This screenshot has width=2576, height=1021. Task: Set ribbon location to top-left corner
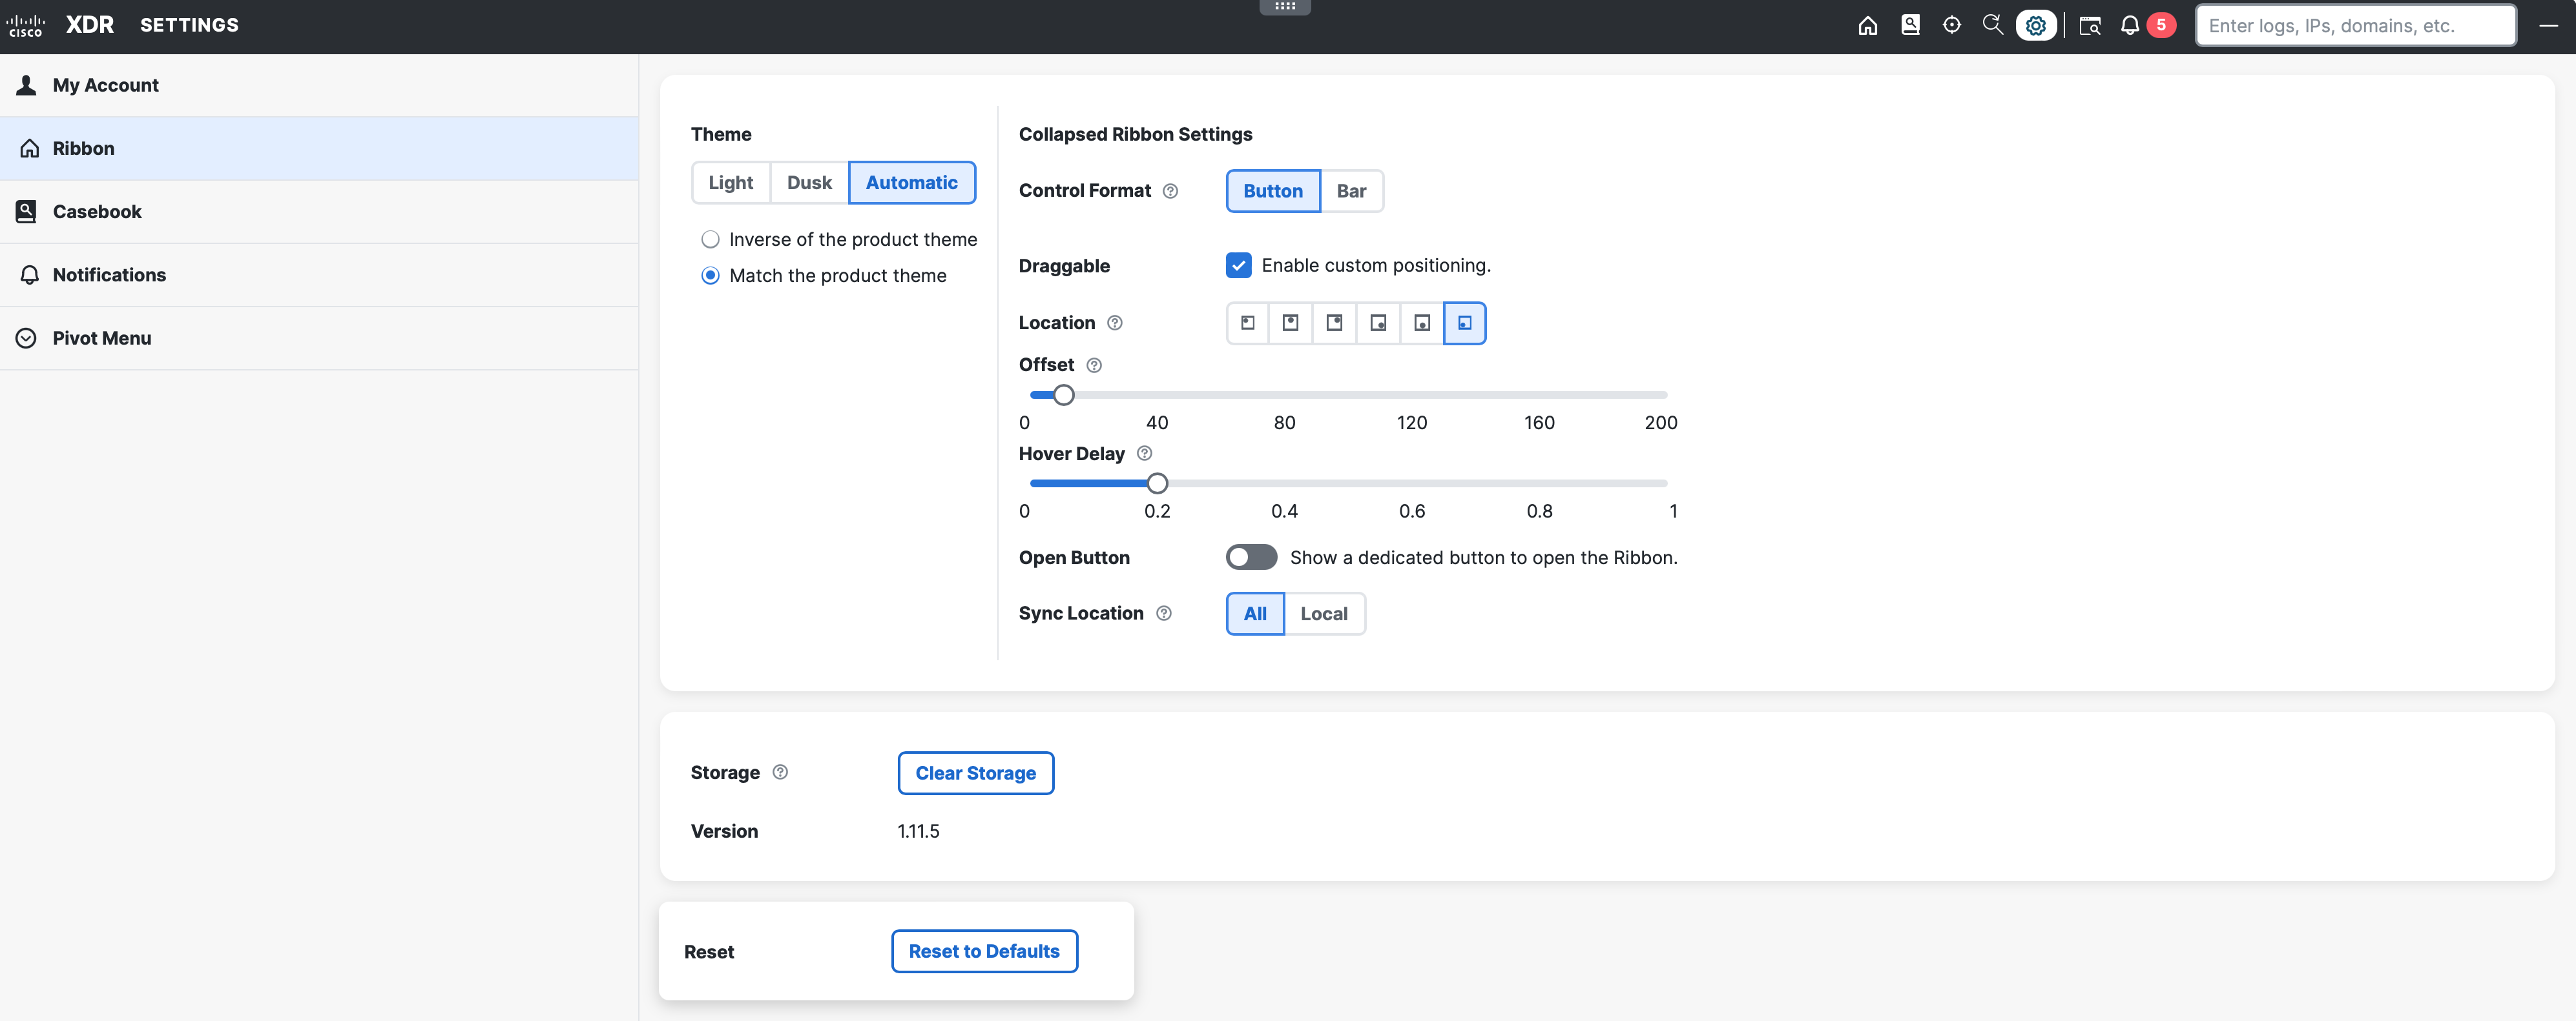(x=1247, y=323)
